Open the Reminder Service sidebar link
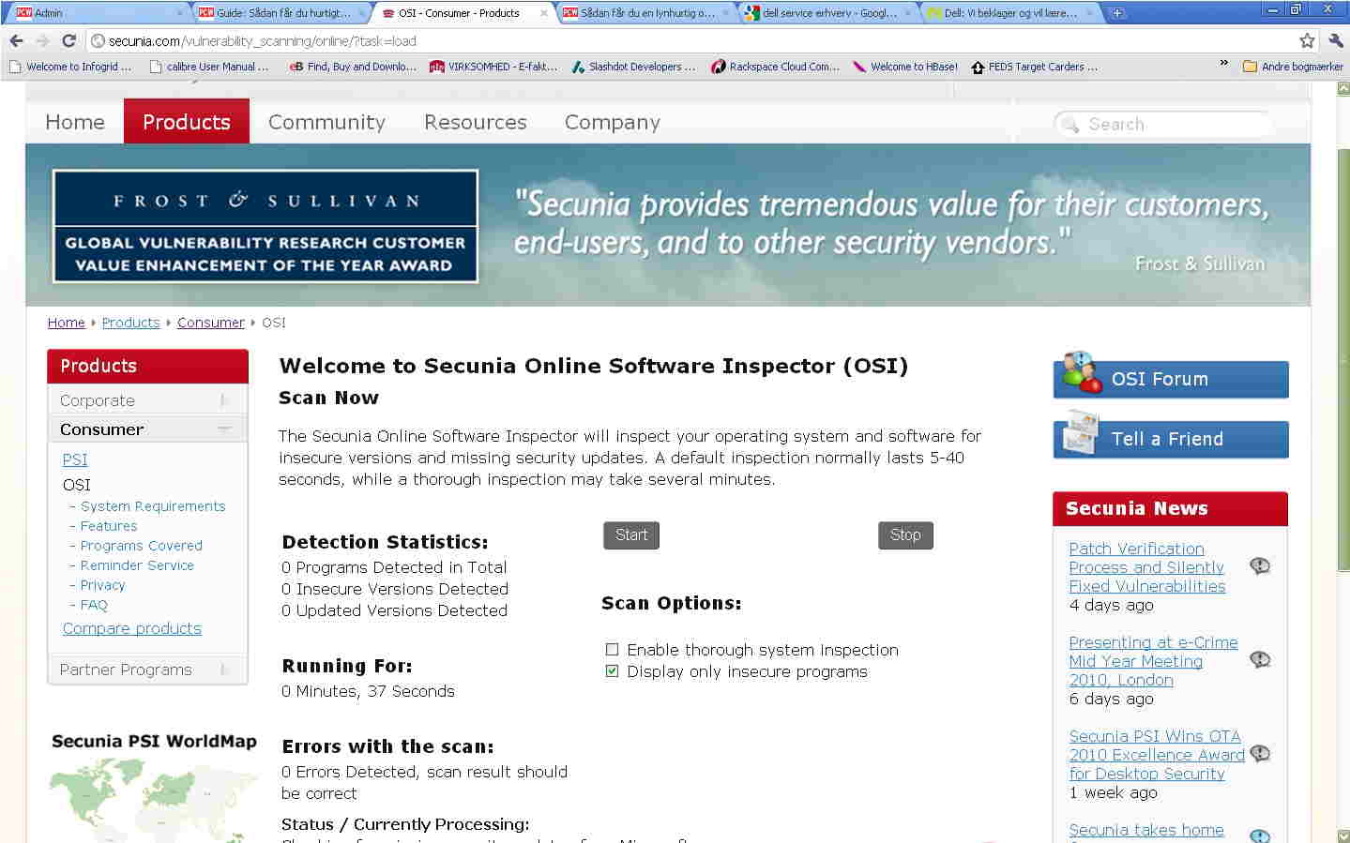The height and width of the screenshot is (843, 1350). click(x=137, y=565)
